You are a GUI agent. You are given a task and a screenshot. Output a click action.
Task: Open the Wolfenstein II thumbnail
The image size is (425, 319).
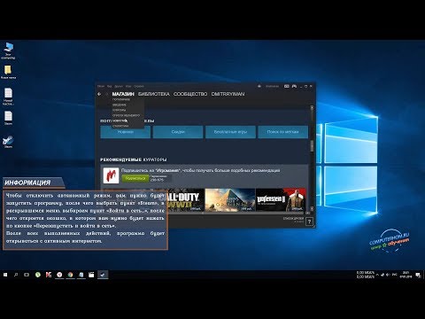281,200
